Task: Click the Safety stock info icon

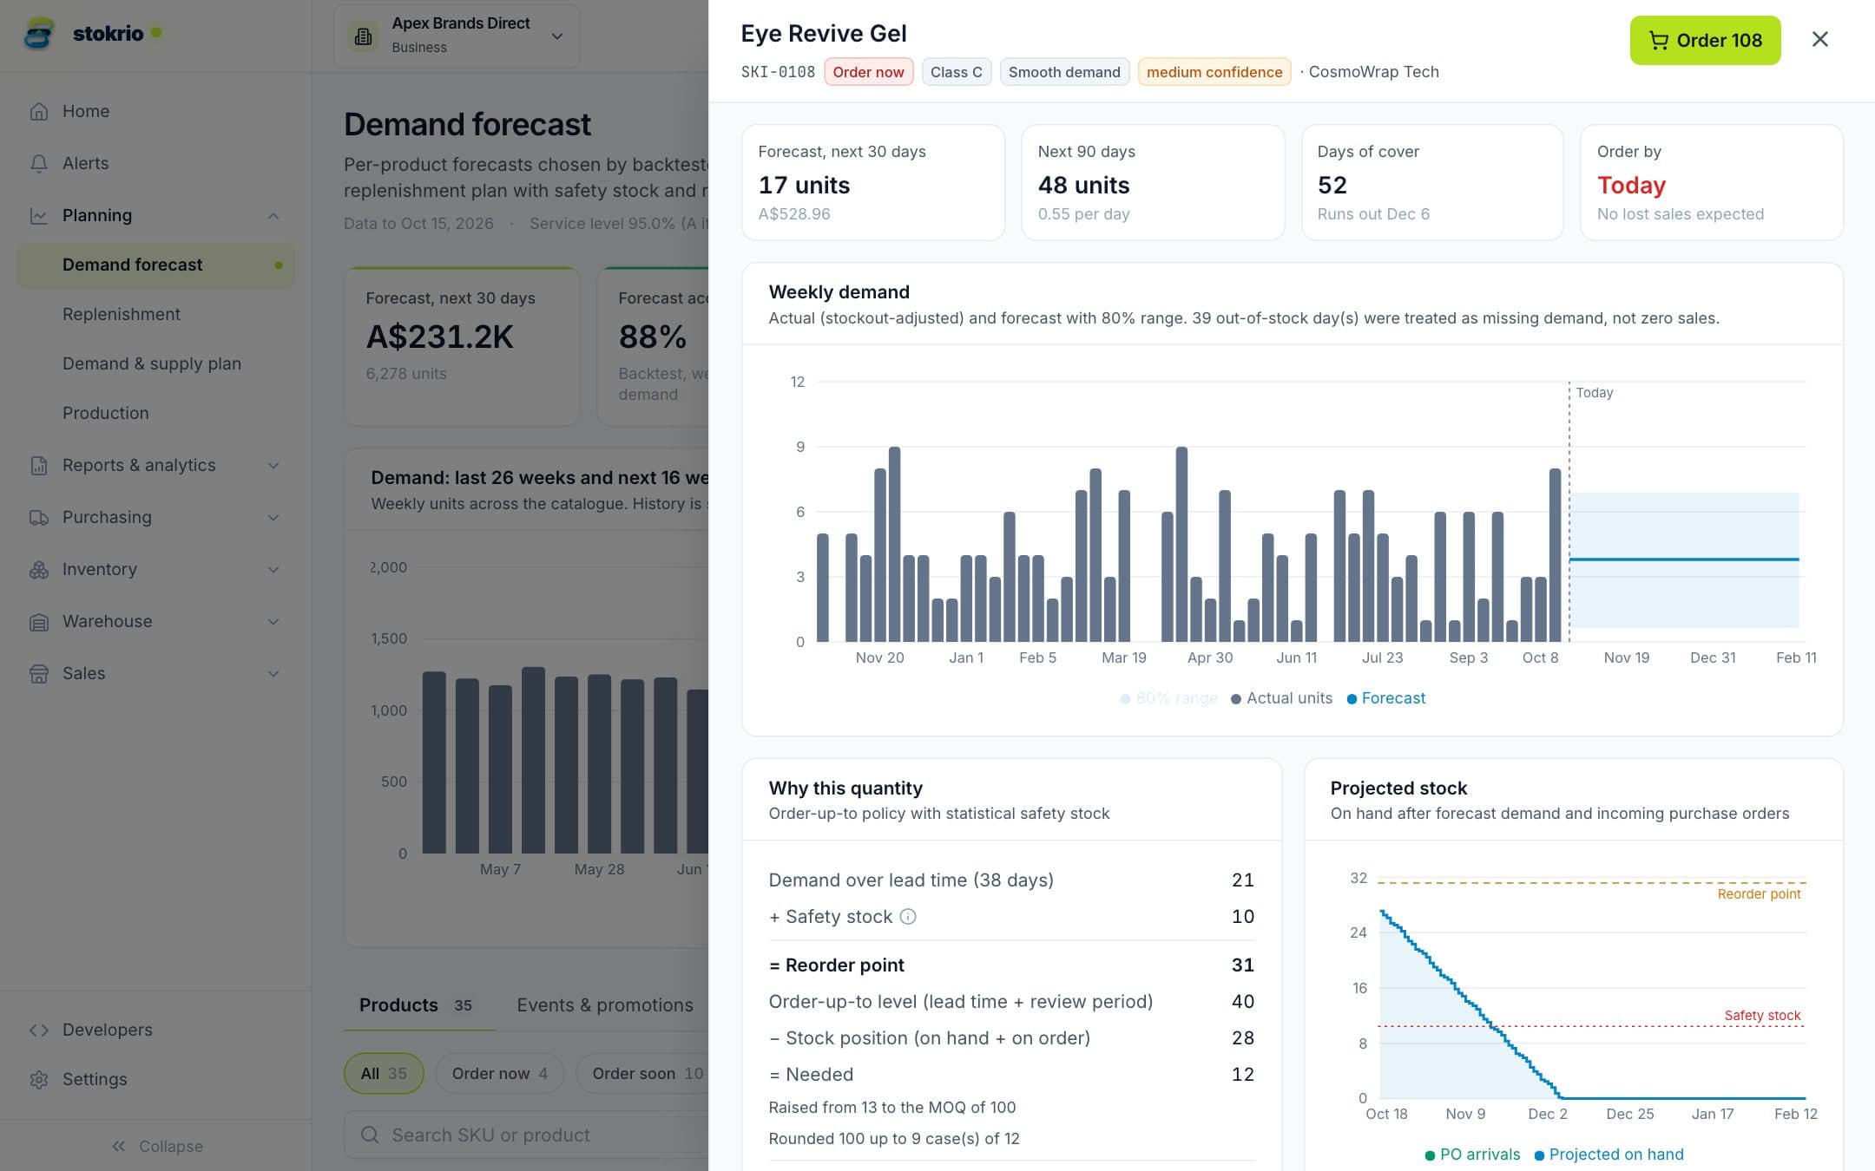Action: tap(908, 916)
